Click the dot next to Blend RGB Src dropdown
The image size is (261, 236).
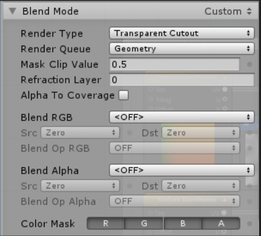click(129, 133)
